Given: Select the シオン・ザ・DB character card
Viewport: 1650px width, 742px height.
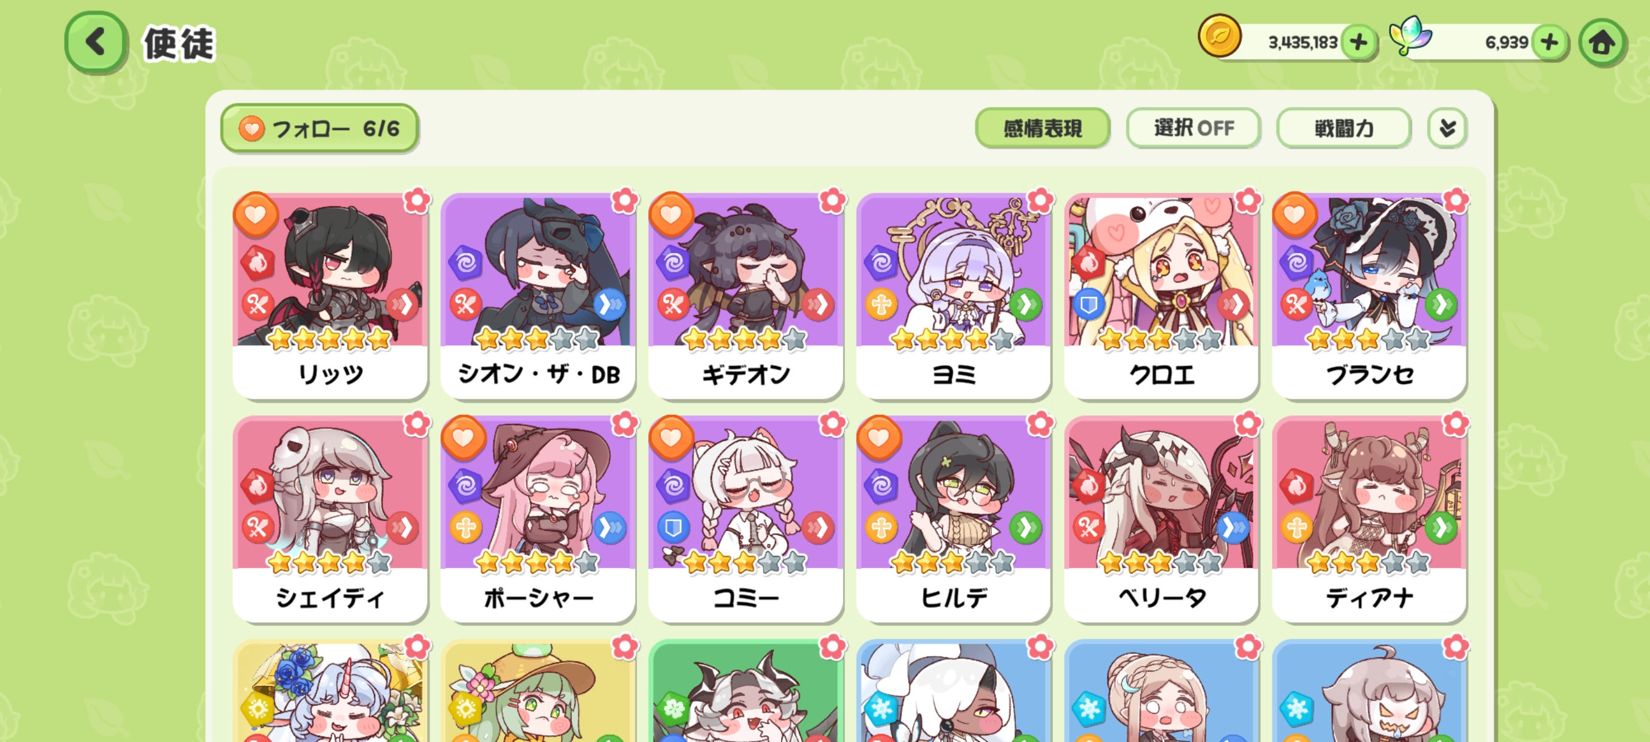Looking at the screenshot, I should coord(538,296).
